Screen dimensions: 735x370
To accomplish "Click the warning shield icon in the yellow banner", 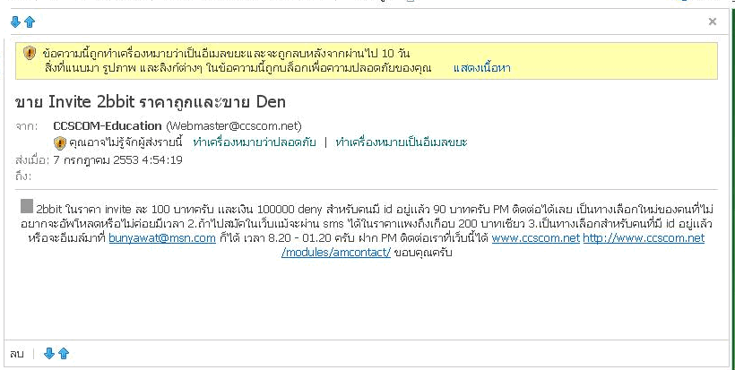I will point(30,53).
